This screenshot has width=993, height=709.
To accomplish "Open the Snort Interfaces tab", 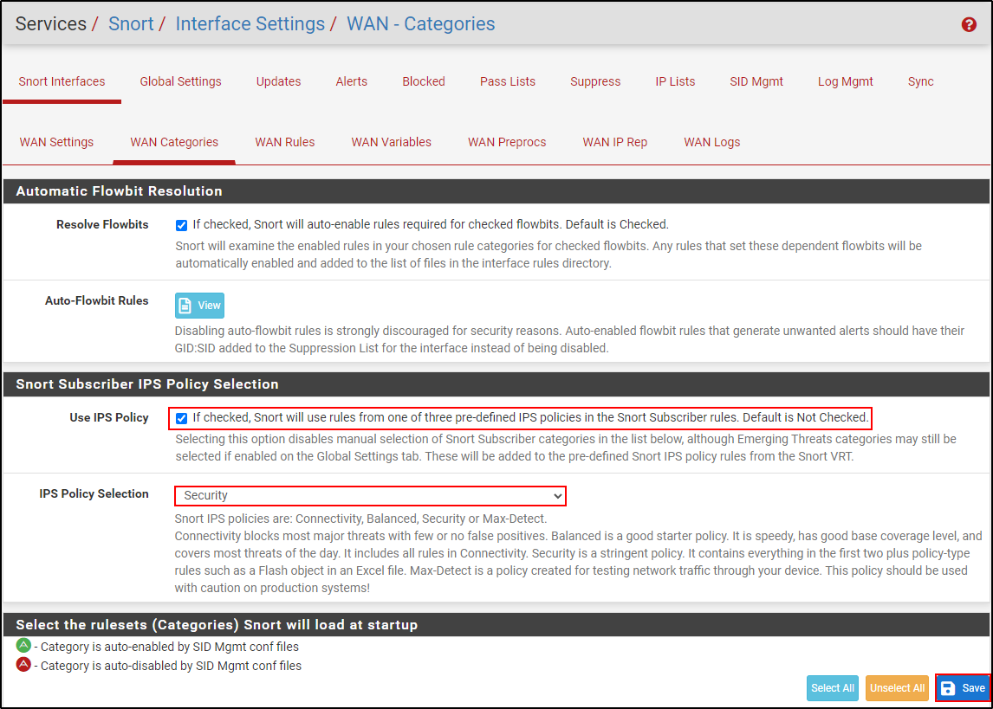I will click(x=62, y=81).
